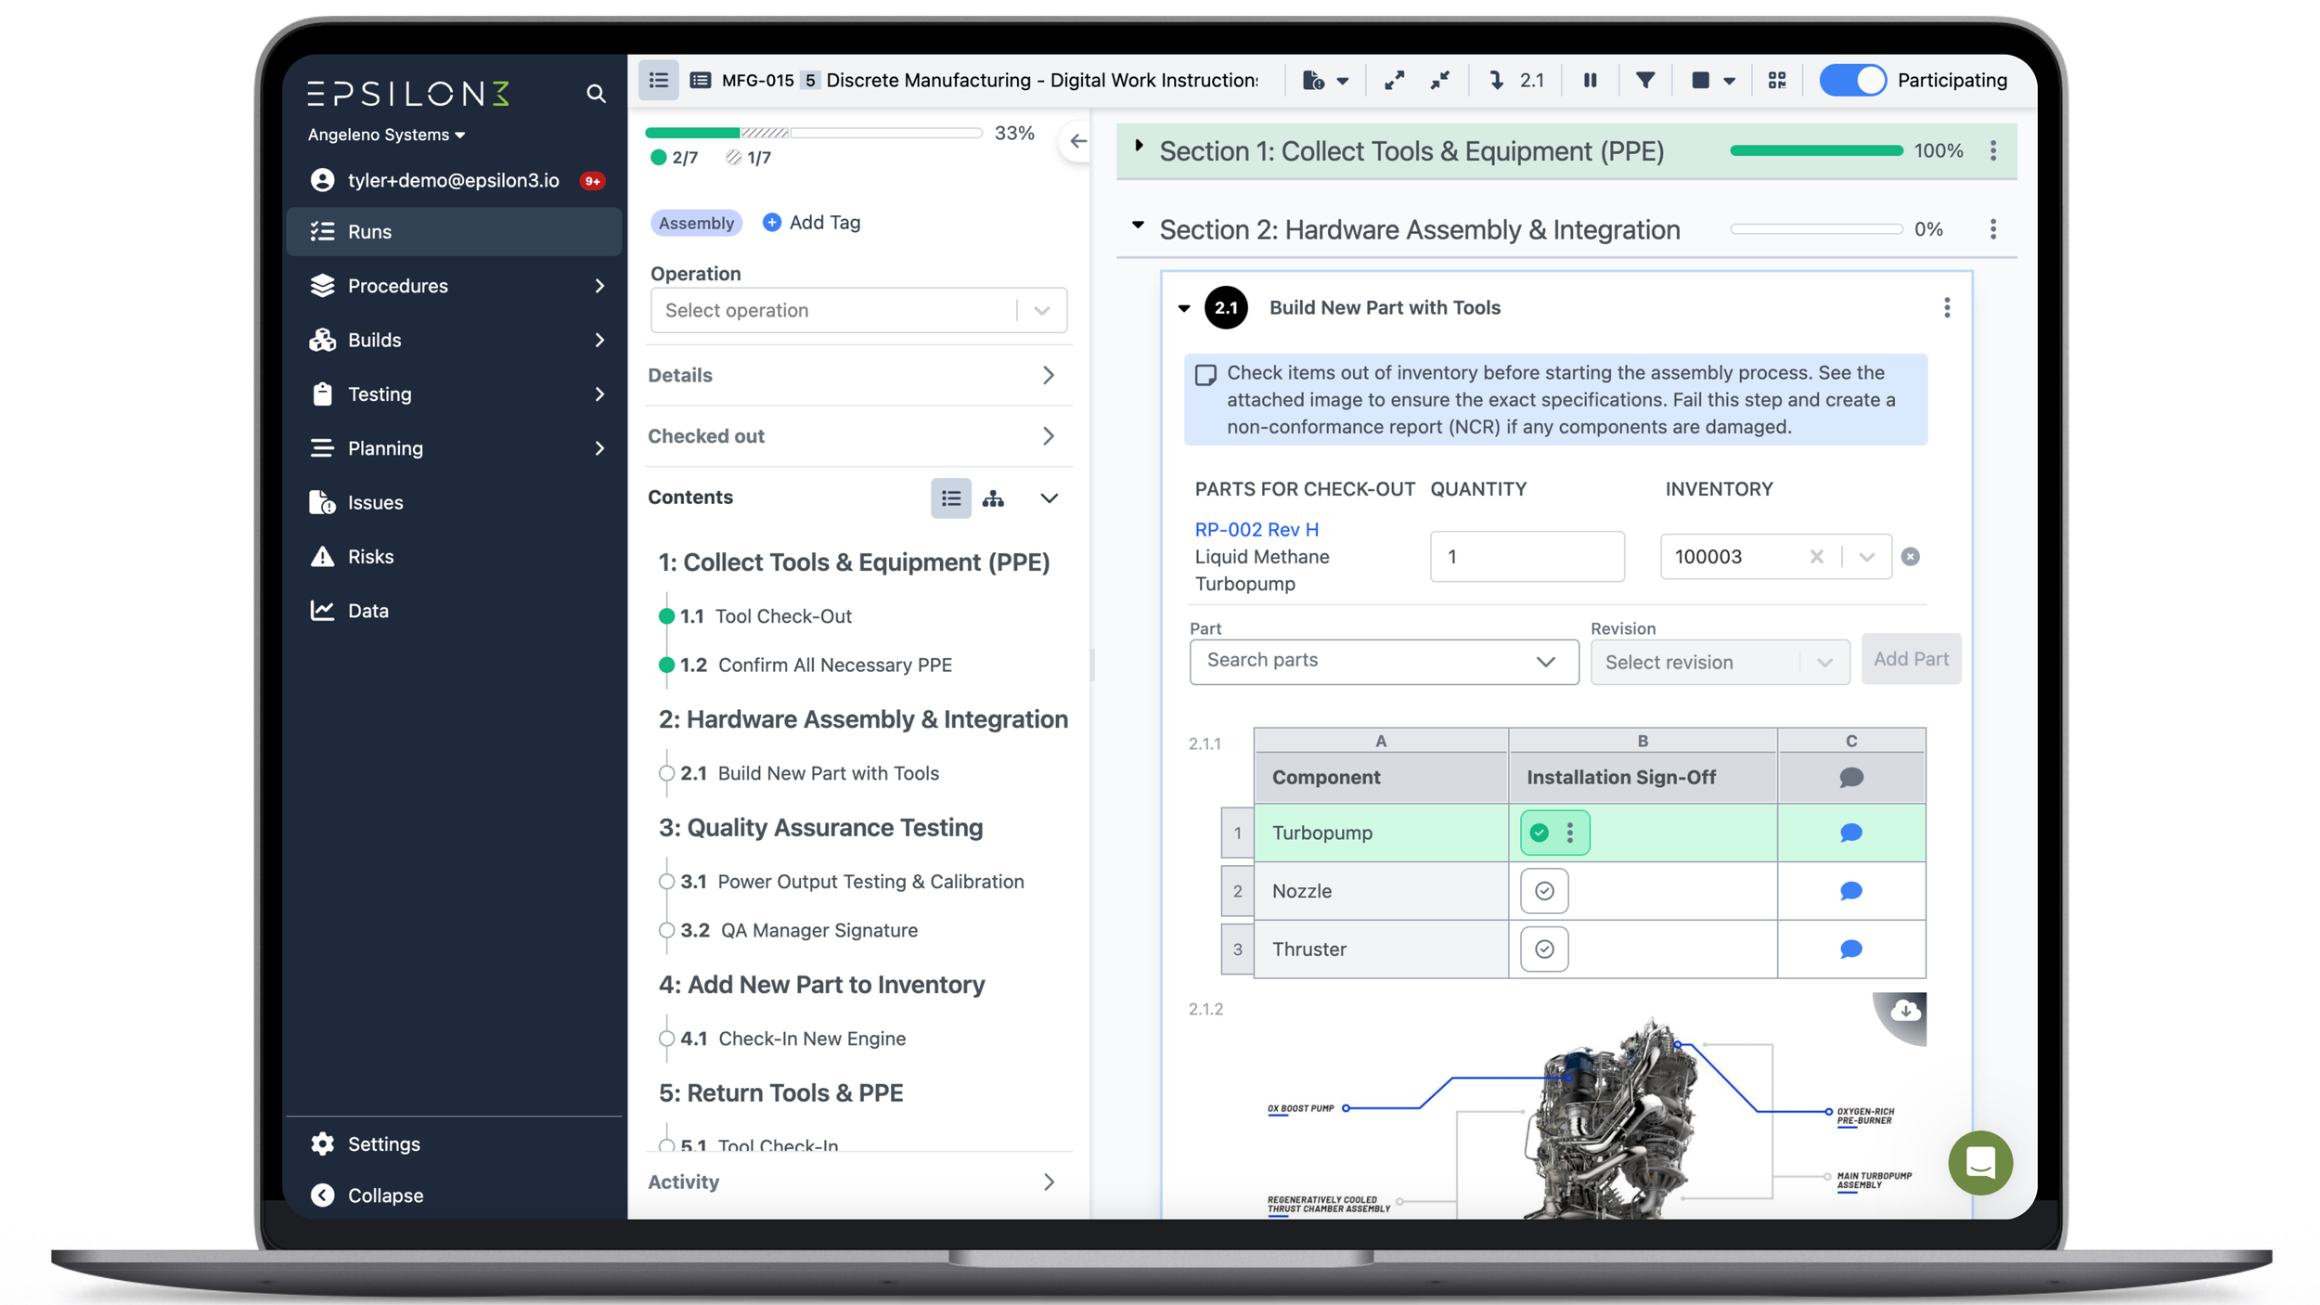This screenshot has width=2320, height=1305.
Task: Click Add Tag
Action: pyautogui.click(x=812, y=223)
